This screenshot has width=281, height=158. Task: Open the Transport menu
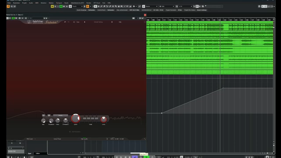pyautogui.click(x=59, y=3)
